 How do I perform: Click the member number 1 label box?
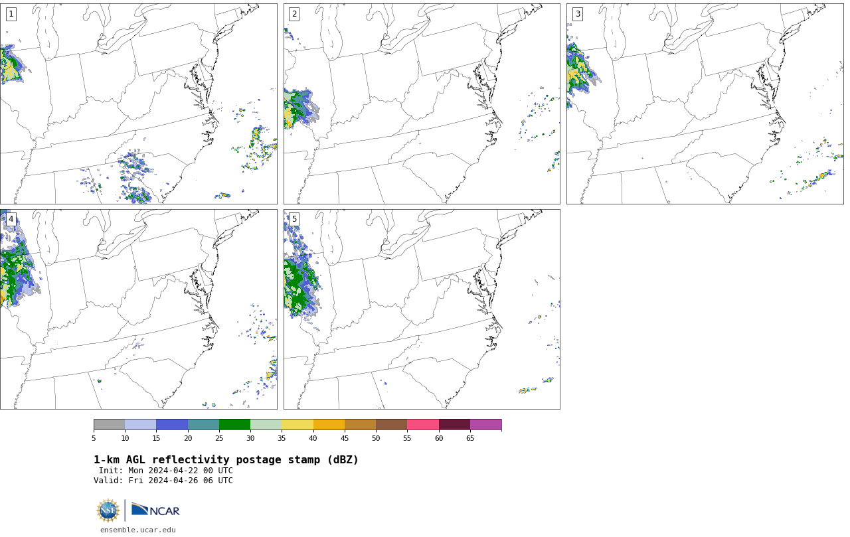pyautogui.click(x=11, y=14)
